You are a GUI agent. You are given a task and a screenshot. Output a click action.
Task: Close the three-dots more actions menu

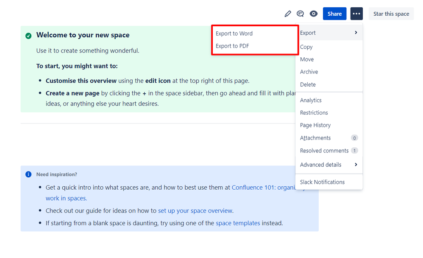point(356,14)
